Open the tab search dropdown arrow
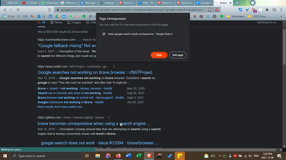Screen dimensions: 286x160 252,3
